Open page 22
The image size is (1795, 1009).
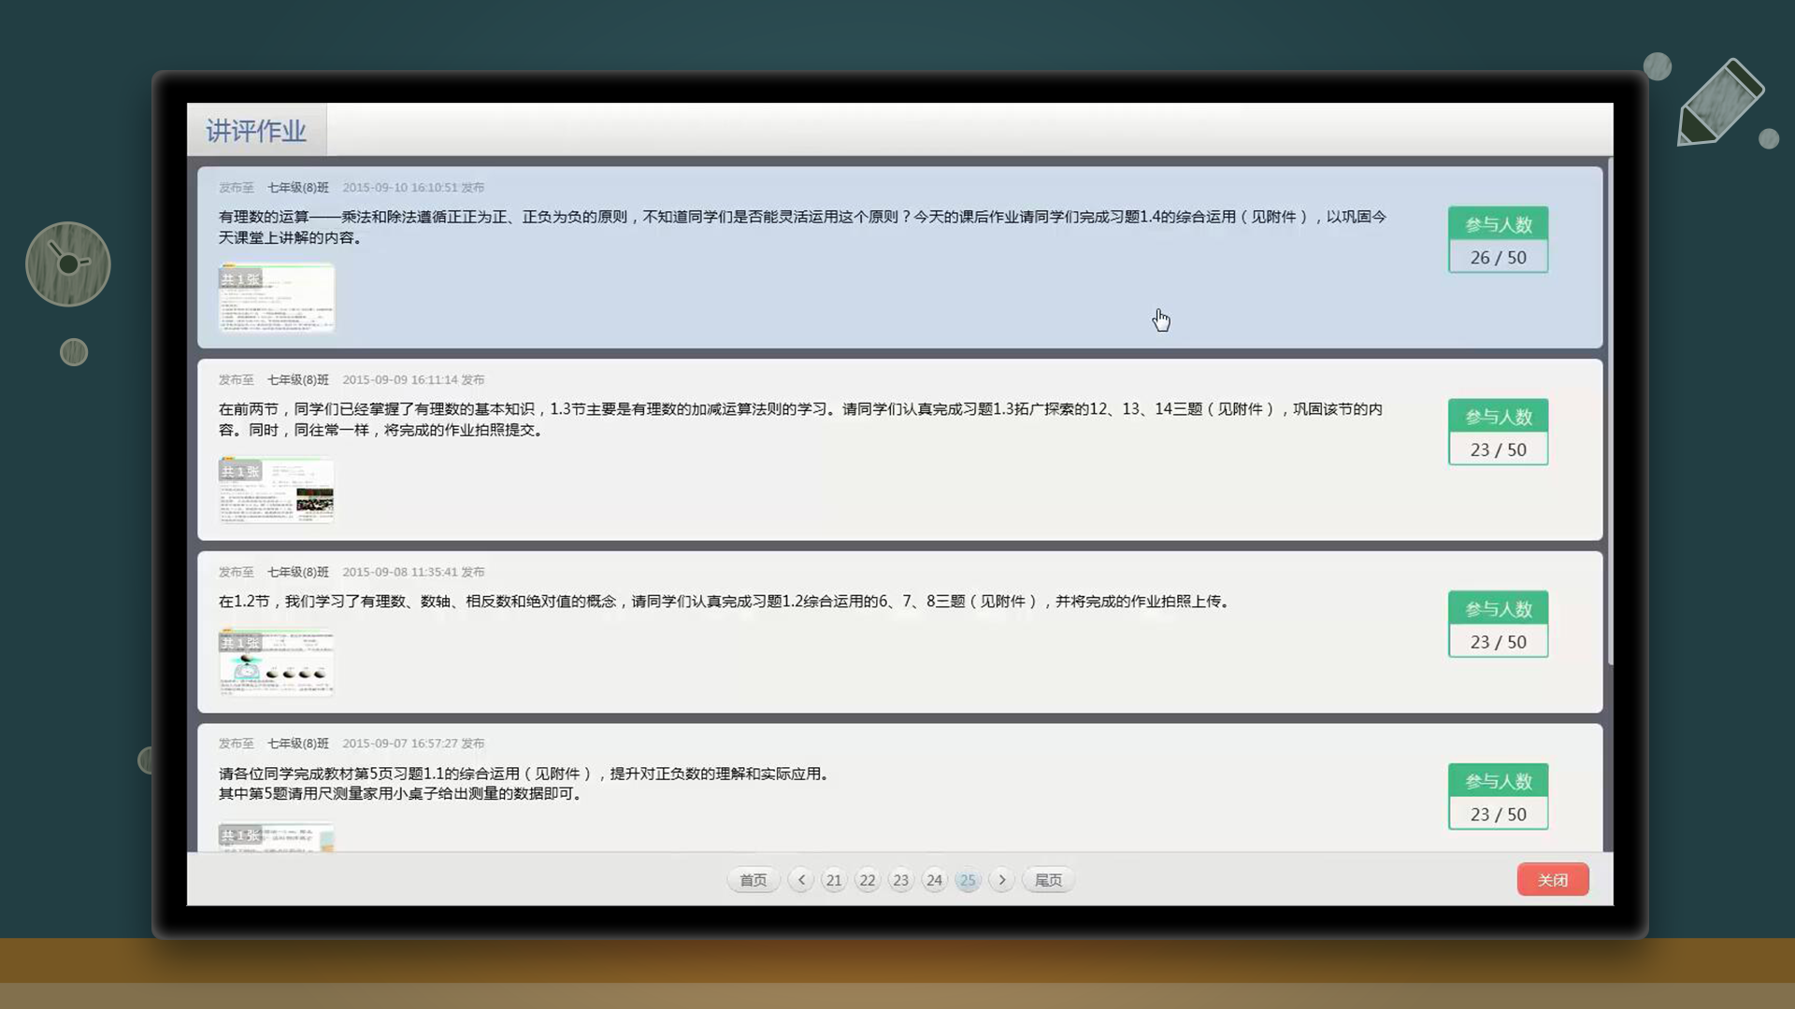(868, 880)
